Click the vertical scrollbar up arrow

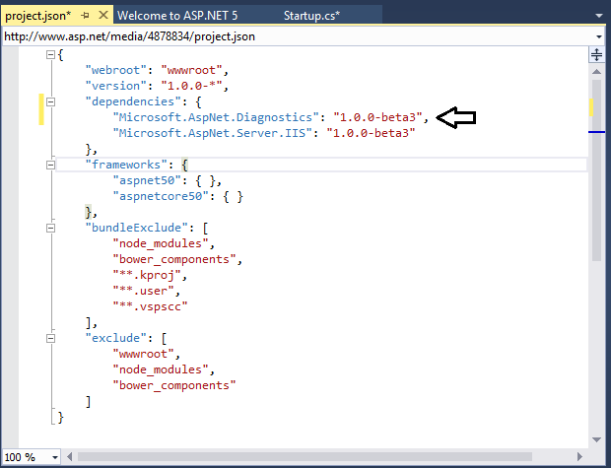tap(596, 71)
